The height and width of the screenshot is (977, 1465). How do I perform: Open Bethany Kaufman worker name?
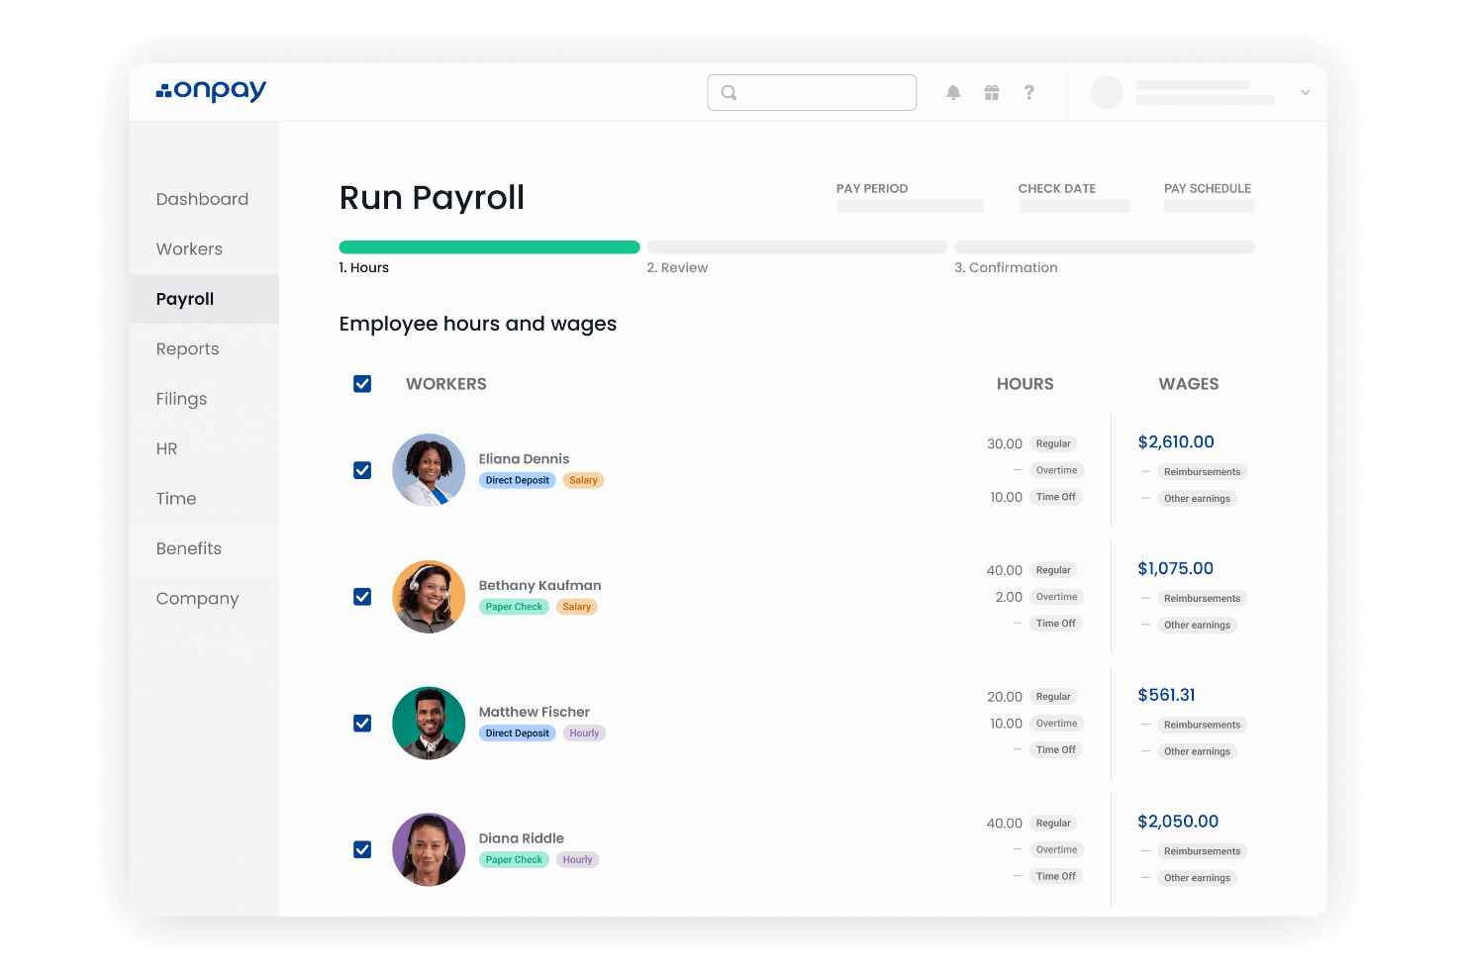coord(539,586)
